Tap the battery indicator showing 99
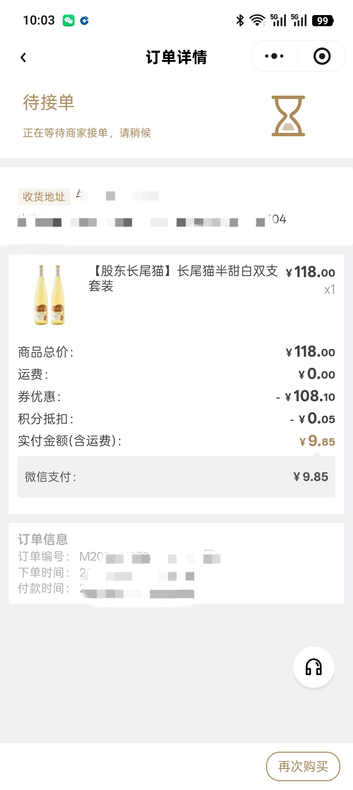The image size is (353, 790). [x=323, y=21]
